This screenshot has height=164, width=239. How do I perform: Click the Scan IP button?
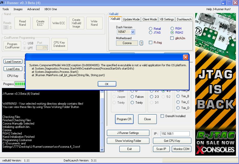click(x=161, y=149)
